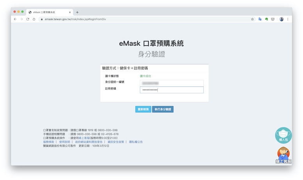The width and height of the screenshot is (303, 180).
Task: Click the 身分證統一編號 input field
Action: coord(171,83)
